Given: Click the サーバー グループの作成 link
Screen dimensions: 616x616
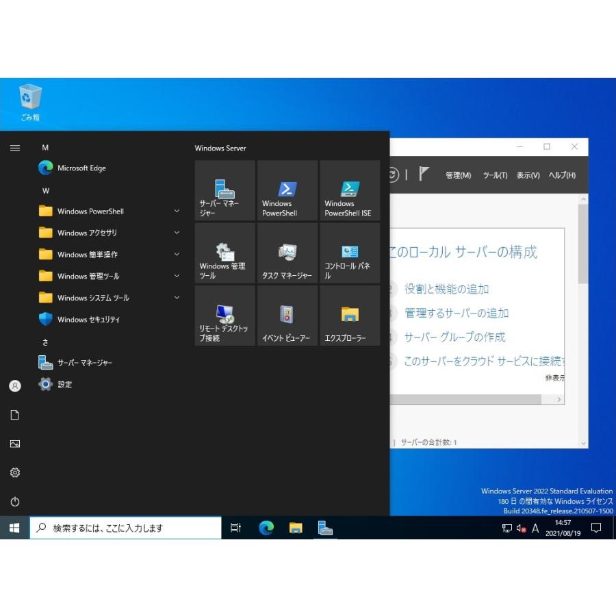Looking at the screenshot, I should 455,337.
